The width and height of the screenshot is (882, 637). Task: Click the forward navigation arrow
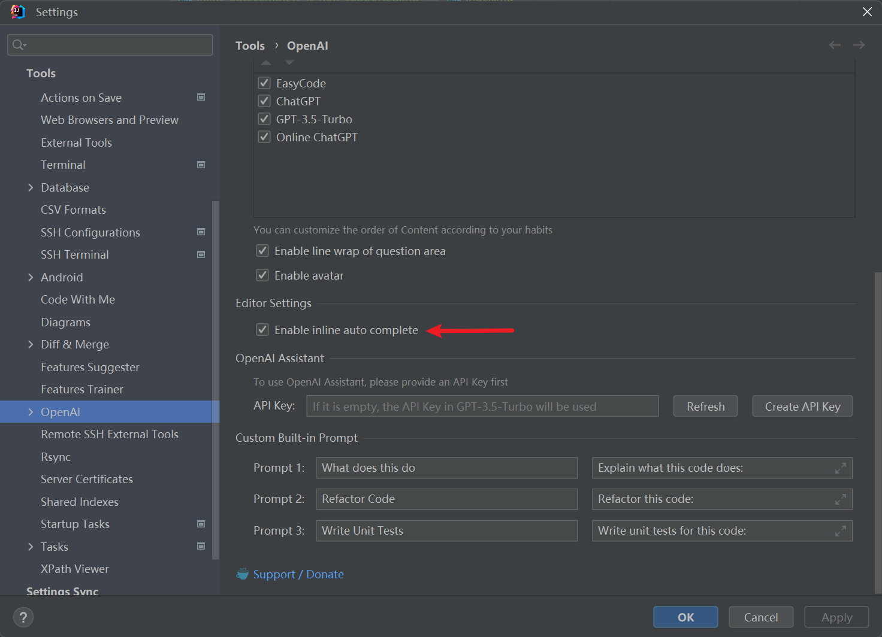[x=858, y=45]
